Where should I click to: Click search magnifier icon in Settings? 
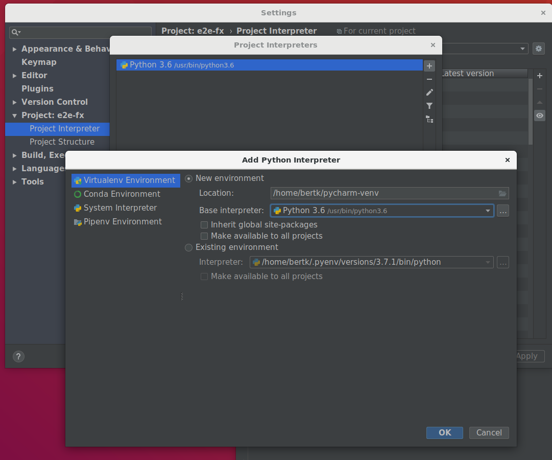15,32
